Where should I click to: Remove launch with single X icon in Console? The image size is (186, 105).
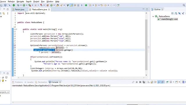coord(140,82)
